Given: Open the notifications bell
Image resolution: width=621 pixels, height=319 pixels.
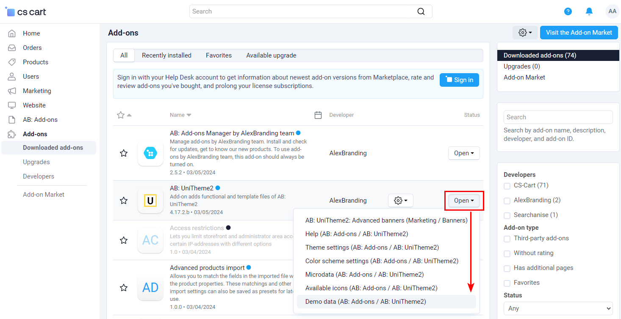Looking at the screenshot, I should coord(589,11).
